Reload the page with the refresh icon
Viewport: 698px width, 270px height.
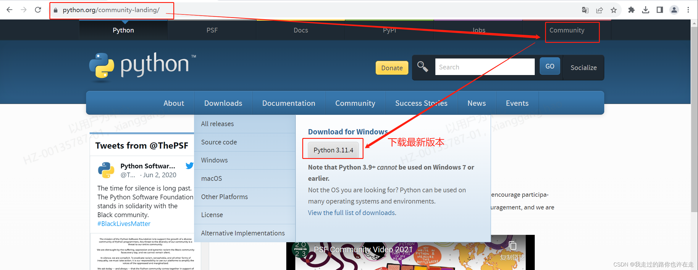coord(38,10)
